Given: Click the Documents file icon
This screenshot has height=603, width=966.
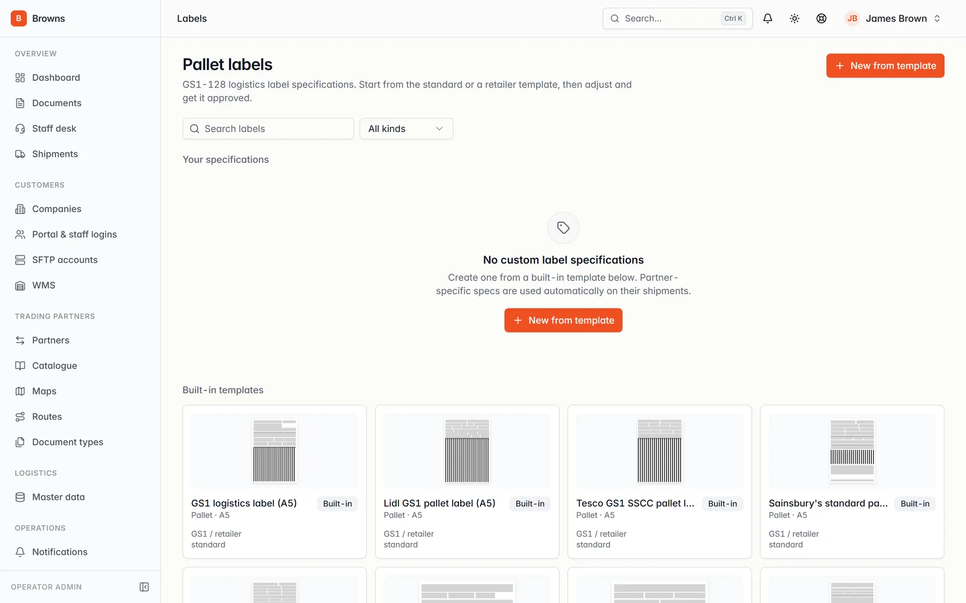Looking at the screenshot, I should (20, 103).
